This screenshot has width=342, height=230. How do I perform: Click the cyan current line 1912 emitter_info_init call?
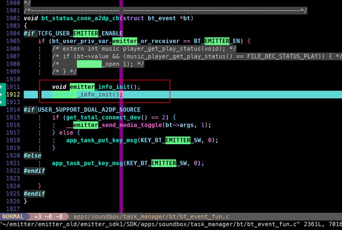click(87, 94)
